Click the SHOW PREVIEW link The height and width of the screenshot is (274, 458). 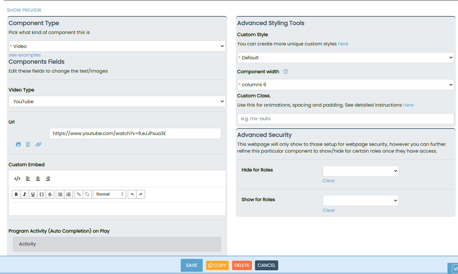24,10
